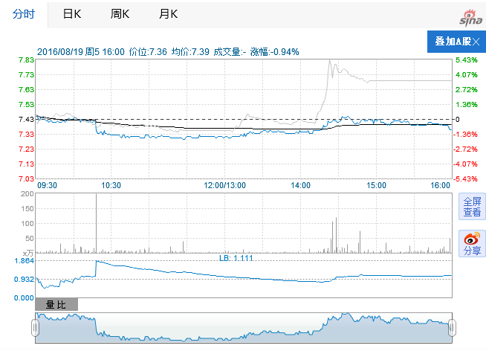The height and width of the screenshot is (351, 486).
Task: Open the 日K chart tab
Action: point(72,14)
